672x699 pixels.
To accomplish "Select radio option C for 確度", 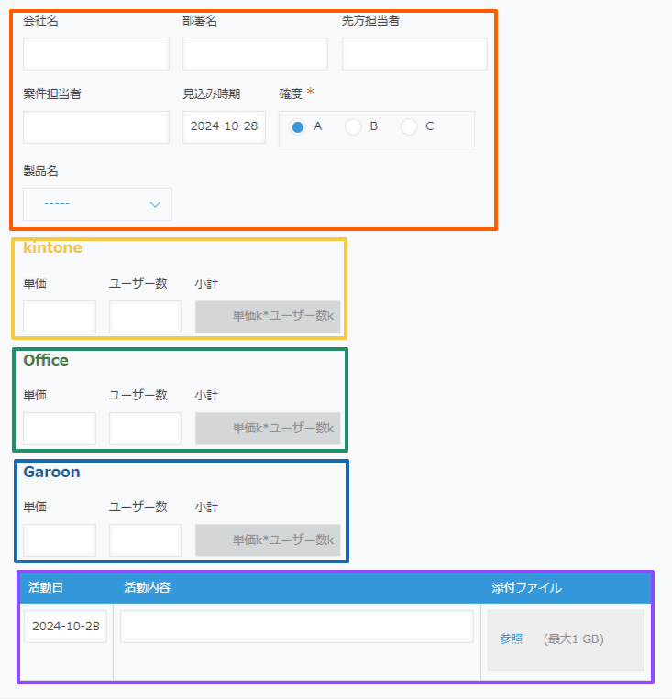I will click(x=409, y=127).
